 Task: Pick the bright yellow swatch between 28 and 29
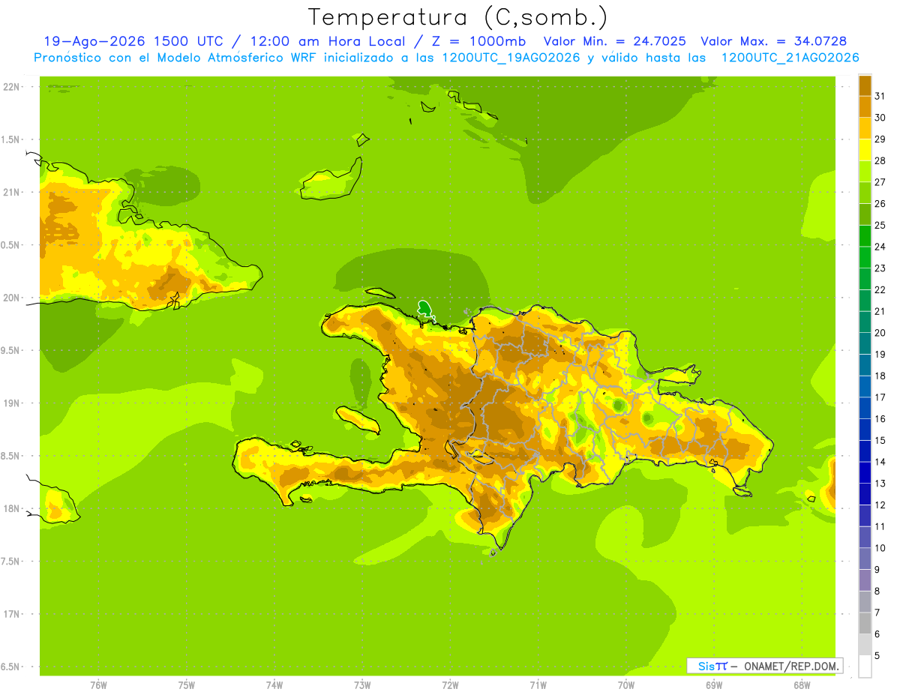pyautogui.click(x=865, y=150)
